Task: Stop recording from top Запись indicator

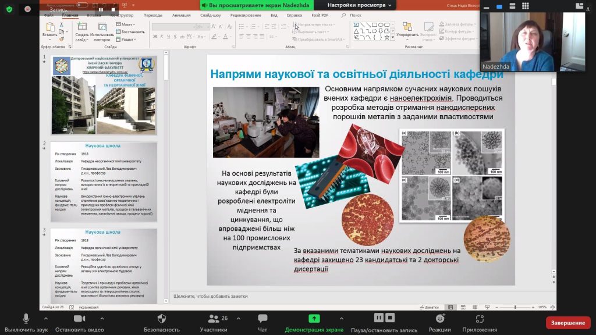Action: pos(113,9)
